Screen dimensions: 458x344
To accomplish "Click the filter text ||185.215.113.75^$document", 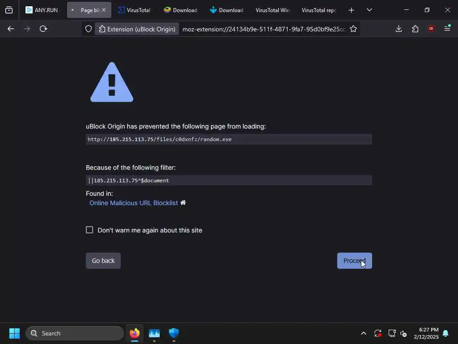I will pos(128,181).
